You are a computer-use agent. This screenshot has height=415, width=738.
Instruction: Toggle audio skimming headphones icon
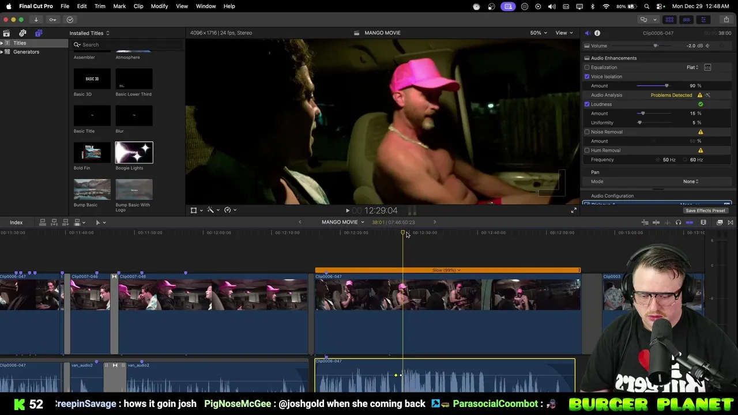click(678, 222)
